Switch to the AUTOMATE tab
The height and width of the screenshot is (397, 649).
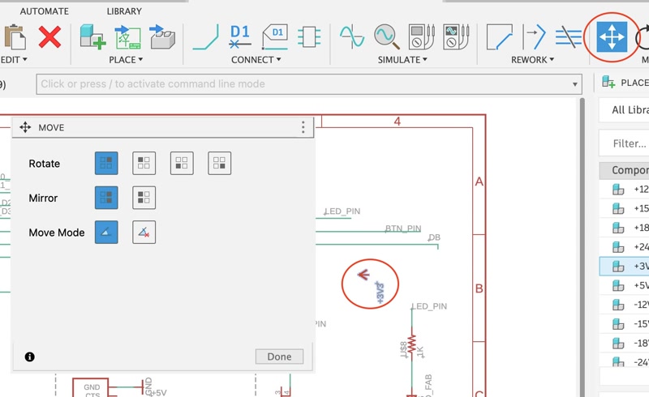click(x=45, y=11)
